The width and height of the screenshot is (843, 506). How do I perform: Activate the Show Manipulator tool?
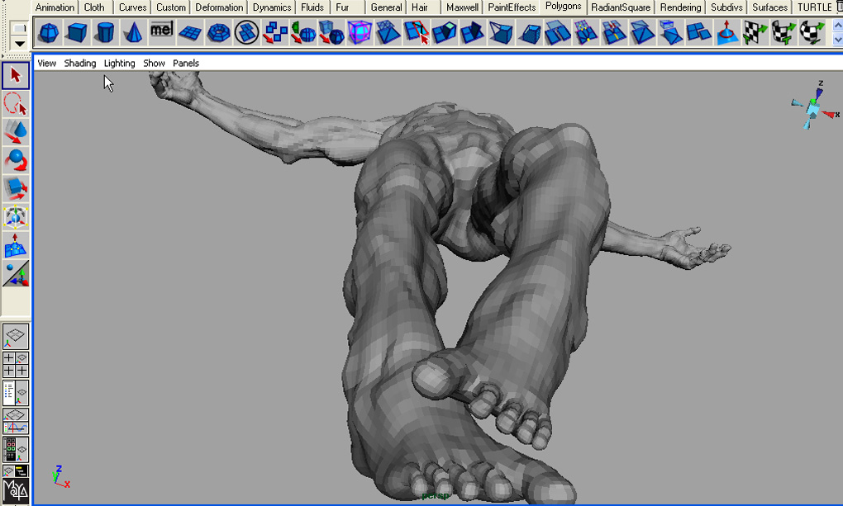16,274
